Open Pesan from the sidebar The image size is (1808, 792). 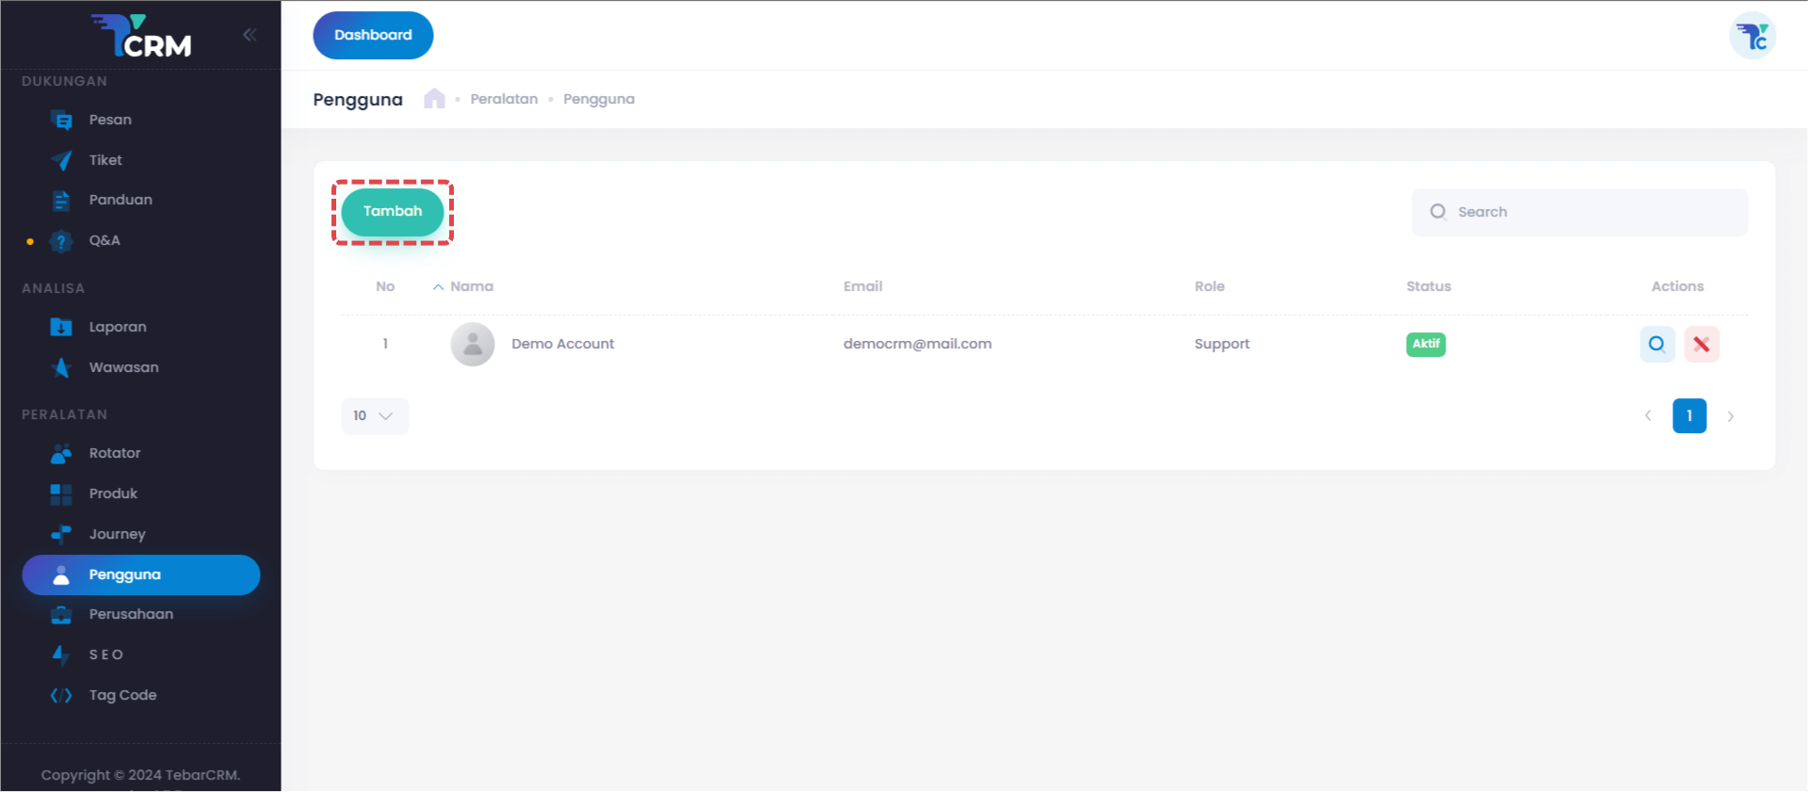tap(110, 121)
